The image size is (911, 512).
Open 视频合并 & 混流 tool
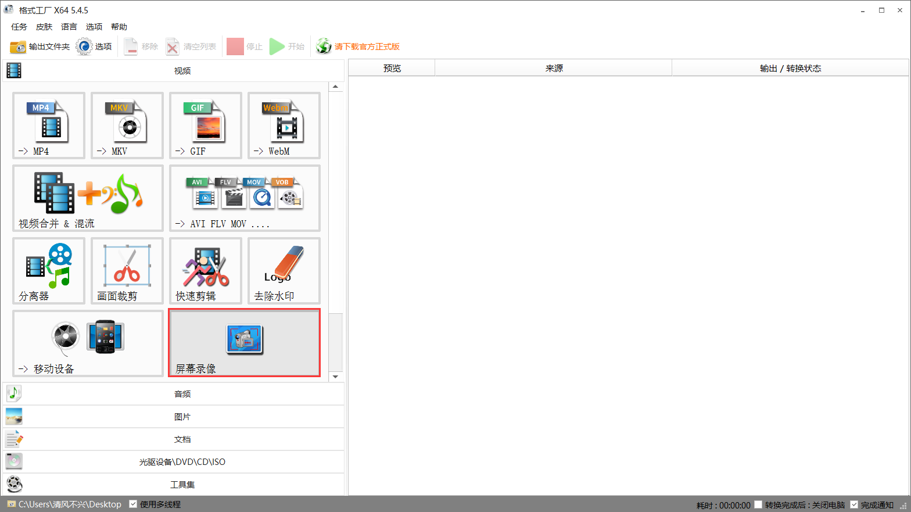click(88, 198)
